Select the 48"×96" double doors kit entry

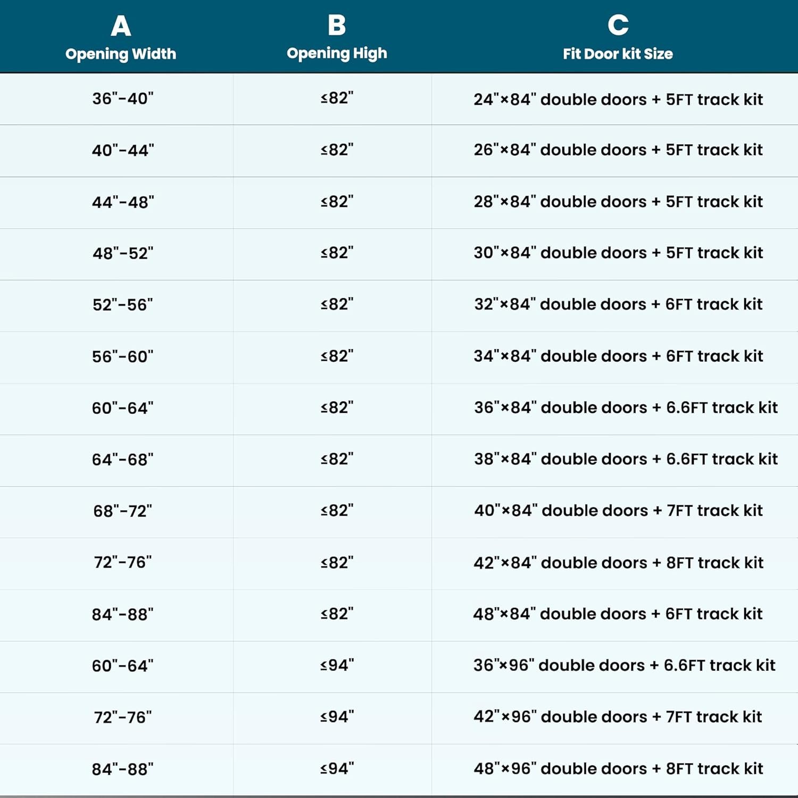coord(618,769)
